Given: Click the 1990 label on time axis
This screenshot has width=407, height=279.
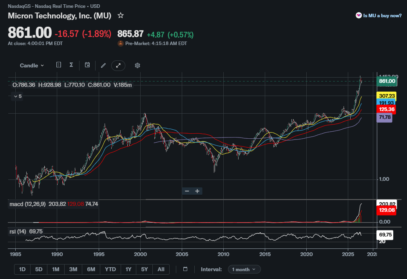Looking at the screenshot, I should click(x=57, y=254).
